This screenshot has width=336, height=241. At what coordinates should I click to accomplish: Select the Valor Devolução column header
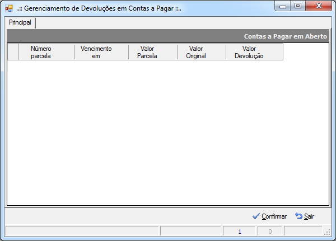pyautogui.click(x=254, y=52)
